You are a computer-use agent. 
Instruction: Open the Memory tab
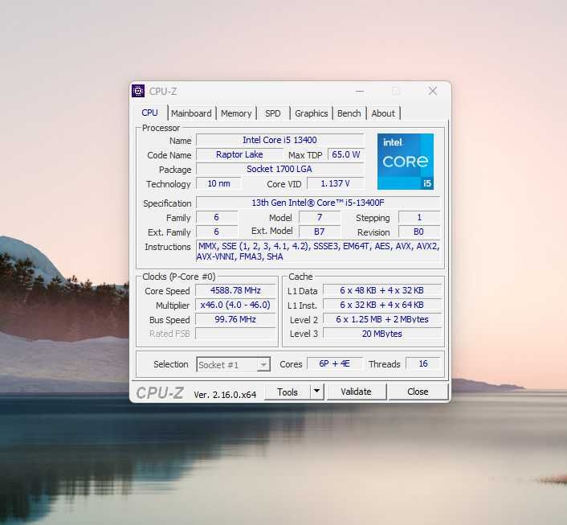236,113
